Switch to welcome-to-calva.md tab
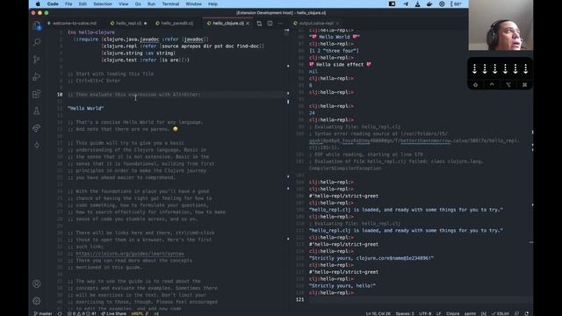 72,24
